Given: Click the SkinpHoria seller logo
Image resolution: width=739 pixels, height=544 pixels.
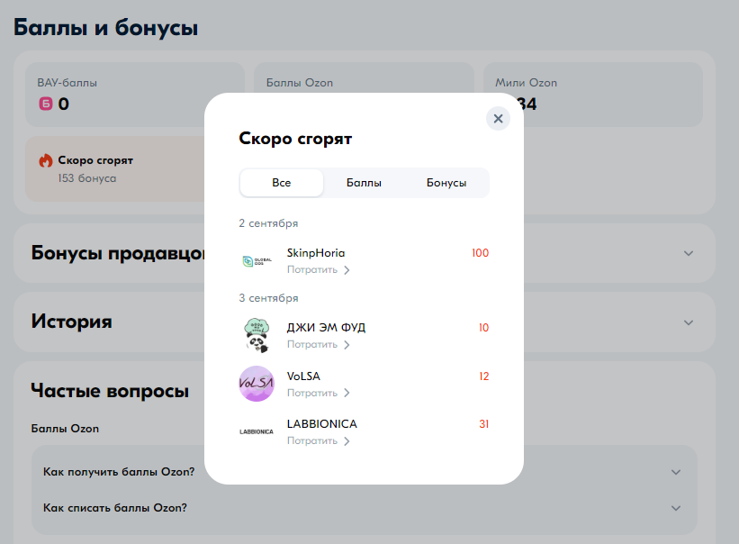Looking at the screenshot, I should [257, 261].
